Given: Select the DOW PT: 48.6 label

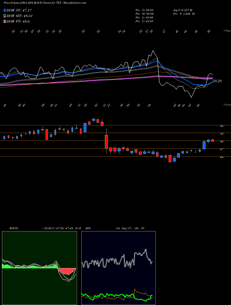Looking at the screenshot, I should 18,21.
